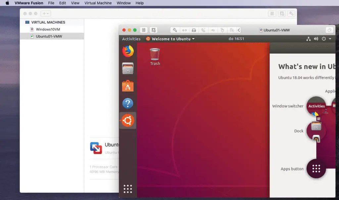The width and height of the screenshot is (339, 200).
Task: Open the Trash on the Ubuntu desktop
Action: tap(155, 57)
